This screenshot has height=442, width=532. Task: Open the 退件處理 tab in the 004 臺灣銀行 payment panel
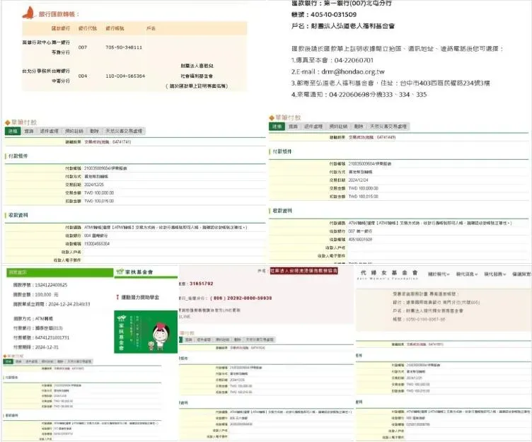click(49, 131)
